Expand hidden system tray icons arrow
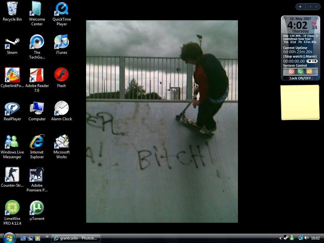The height and width of the screenshot is (243, 324). [280, 238]
